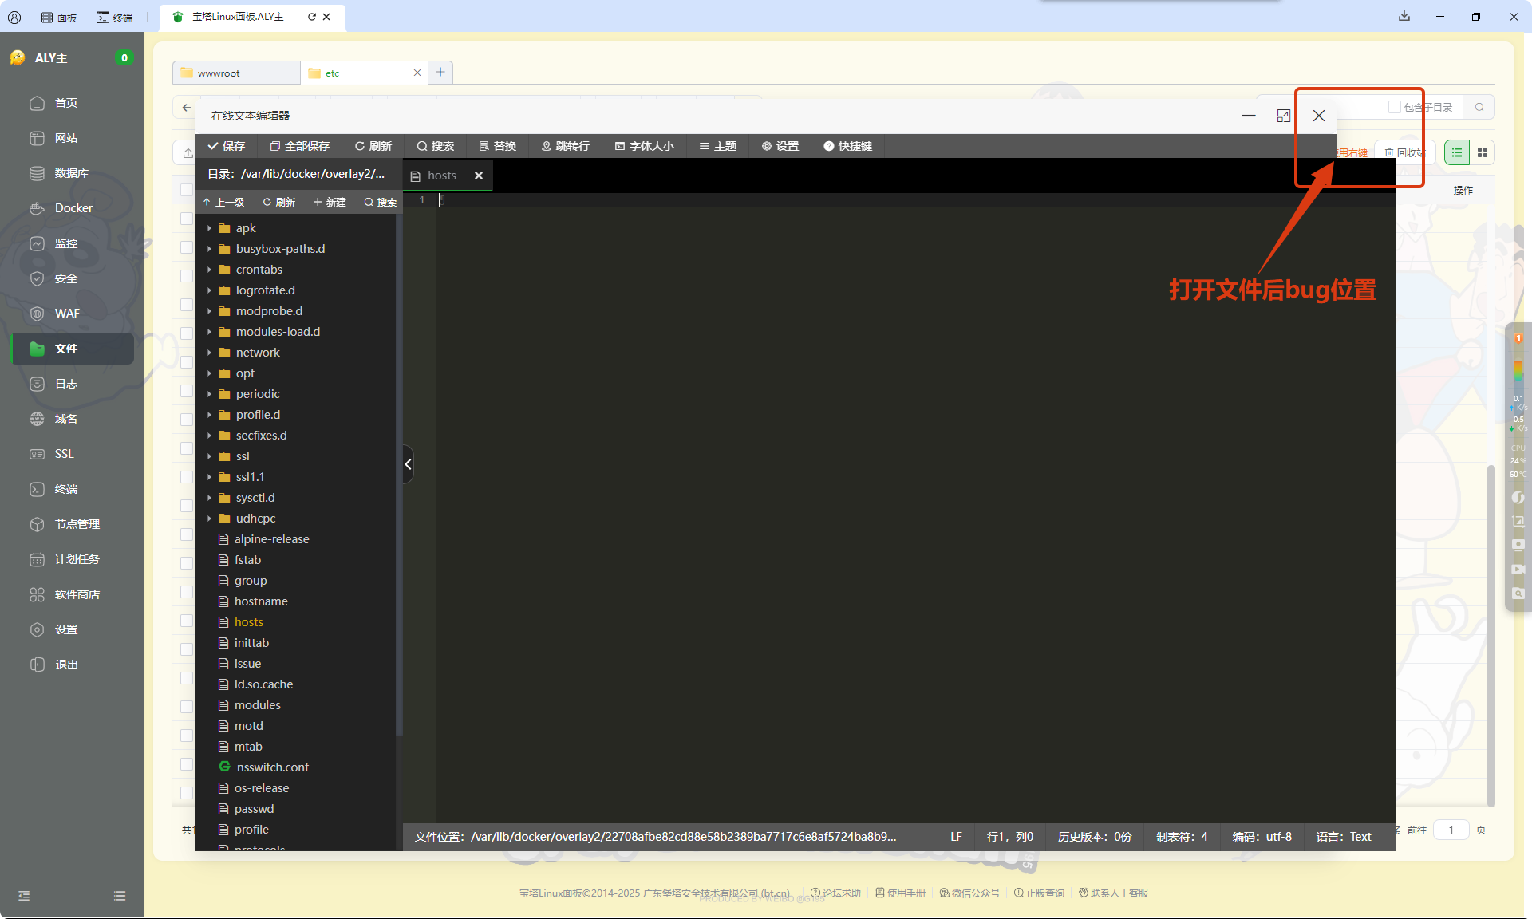Expand the network folder in the file tree

point(210,352)
